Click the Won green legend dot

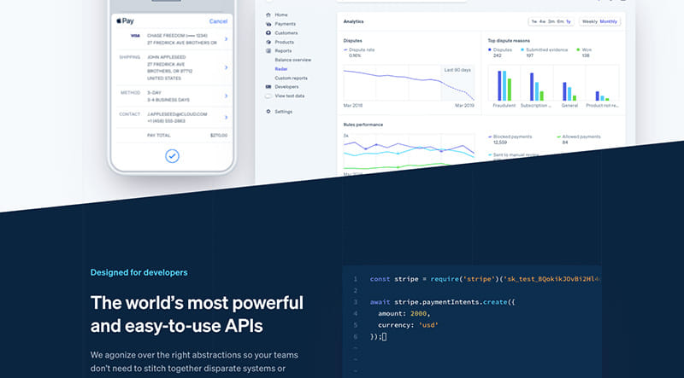tap(579, 49)
